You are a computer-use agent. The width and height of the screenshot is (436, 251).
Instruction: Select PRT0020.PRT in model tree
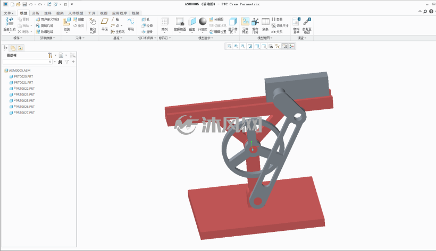pyautogui.click(x=21, y=76)
